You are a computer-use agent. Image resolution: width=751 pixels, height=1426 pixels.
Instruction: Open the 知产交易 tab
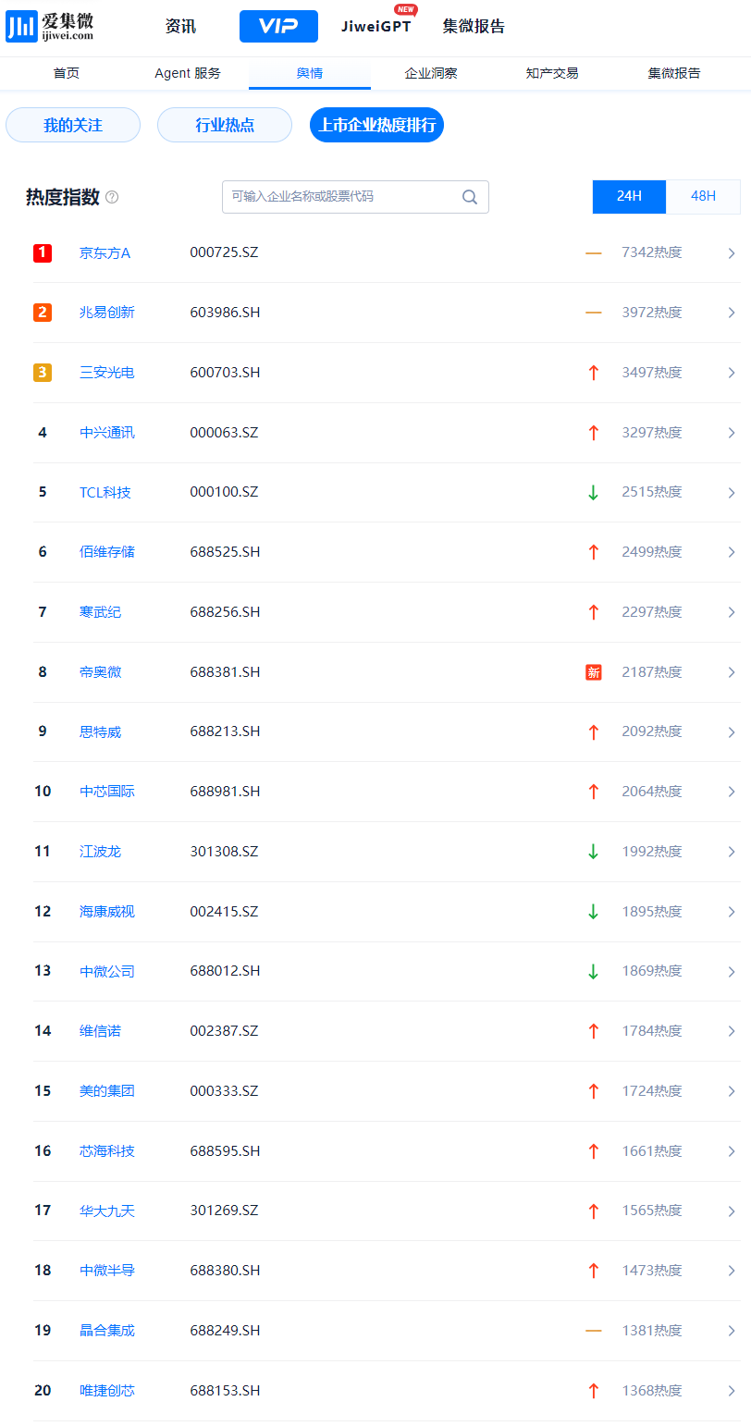tap(552, 73)
